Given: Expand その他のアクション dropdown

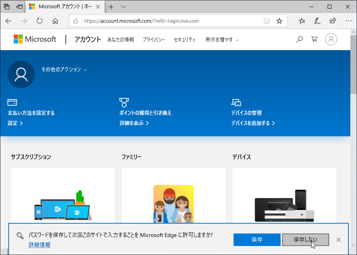Looking at the screenshot, I should [x=64, y=69].
